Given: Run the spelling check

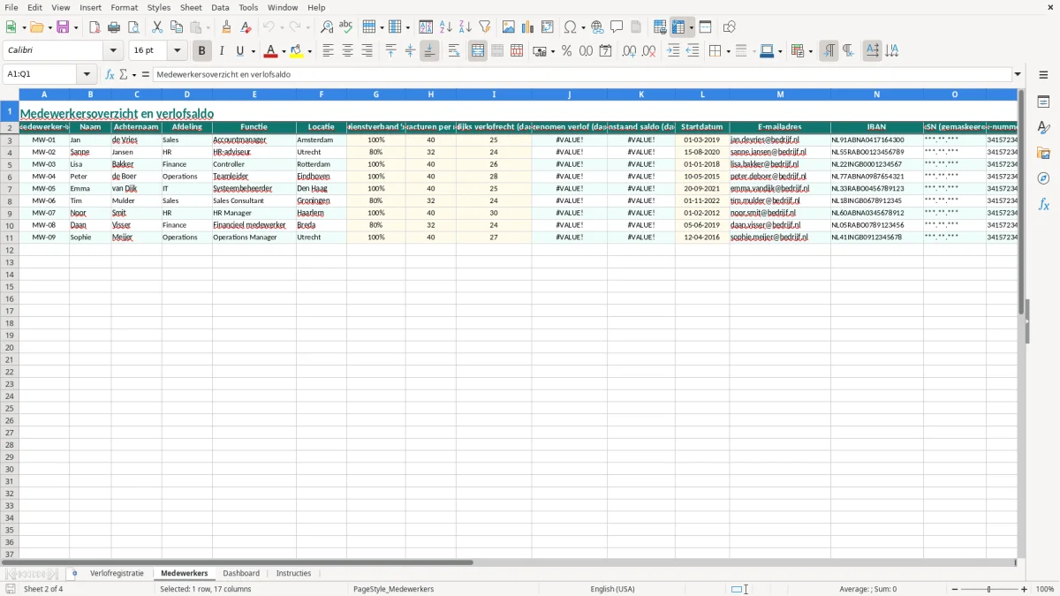Looking at the screenshot, I should (345, 27).
